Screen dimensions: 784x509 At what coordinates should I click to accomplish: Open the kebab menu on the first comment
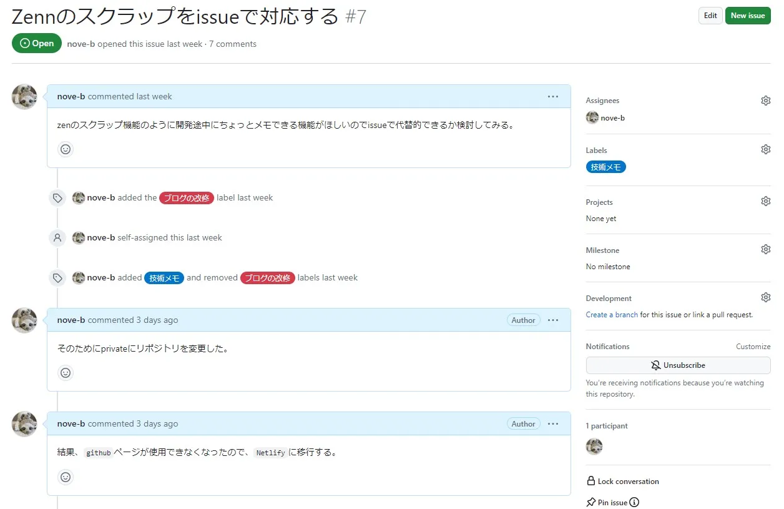pyautogui.click(x=553, y=96)
